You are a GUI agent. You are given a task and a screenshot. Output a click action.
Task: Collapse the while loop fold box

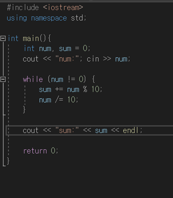point(3,79)
